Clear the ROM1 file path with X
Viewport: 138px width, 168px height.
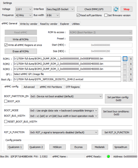(131, 59)
